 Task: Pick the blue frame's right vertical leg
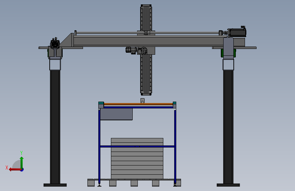175,146
